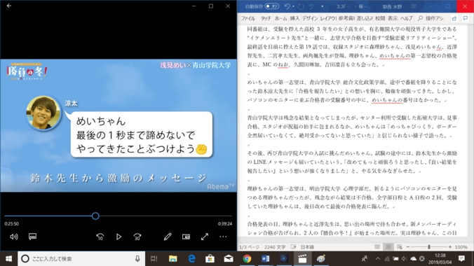Click the microphone icon in taskbar search
474x266 pixels.
[137, 259]
